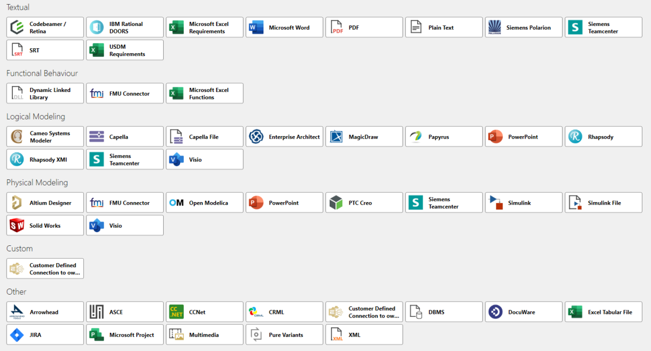651x351 pixels.
Task: Select the Rhapsody XMI connector
Action: pos(45,159)
